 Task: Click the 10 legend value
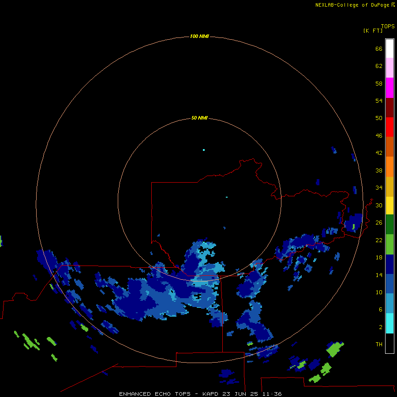379,292
